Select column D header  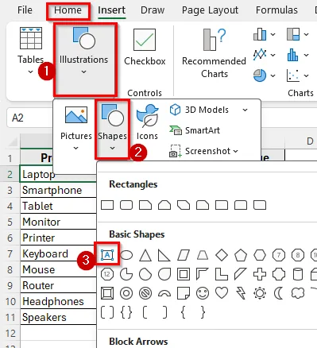click(301, 141)
